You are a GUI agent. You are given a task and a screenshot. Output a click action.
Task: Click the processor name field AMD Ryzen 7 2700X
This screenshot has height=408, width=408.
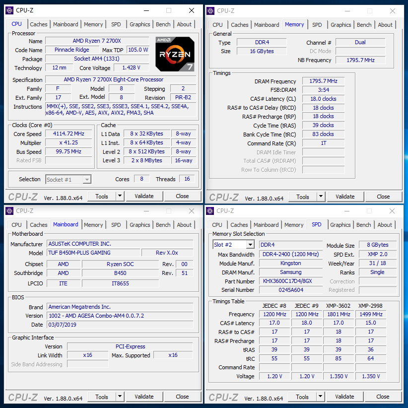pyautogui.click(x=97, y=41)
